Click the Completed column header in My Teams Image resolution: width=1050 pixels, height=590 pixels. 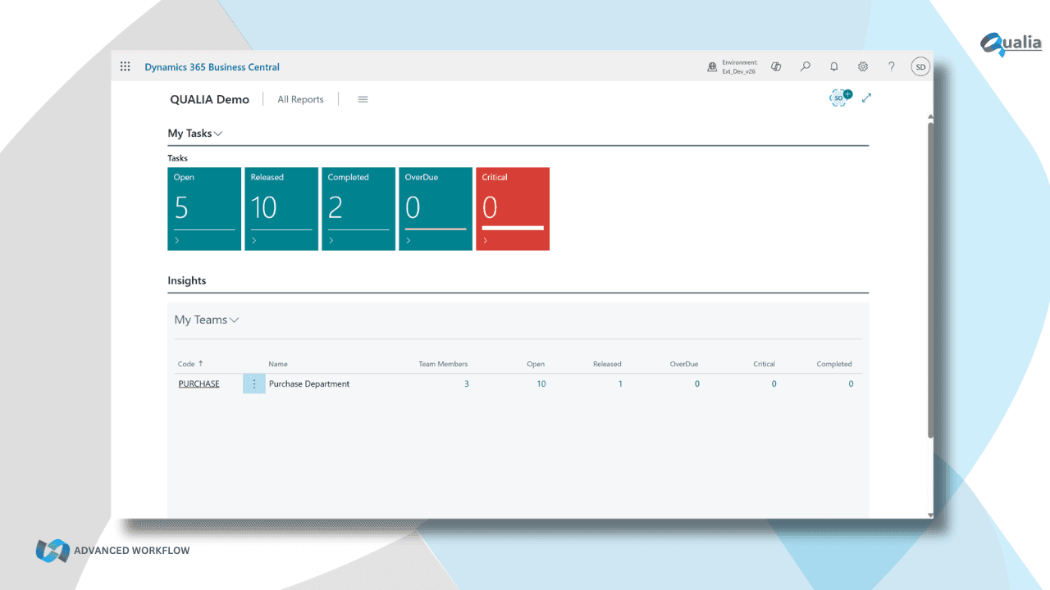pos(834,364)
